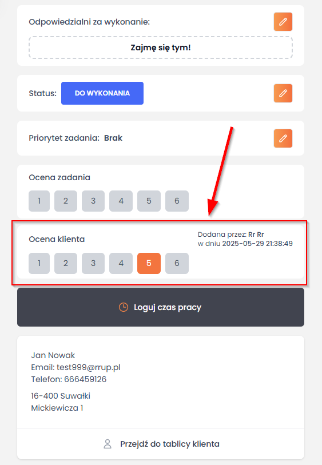This screenshot has height=465, width=322.
Task: Select rating 2 under Ocena klienta
Action: 66,263
